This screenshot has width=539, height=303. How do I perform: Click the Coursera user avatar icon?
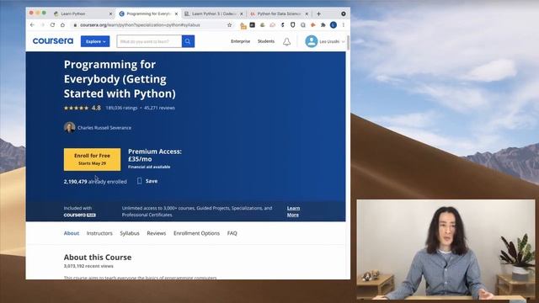(x=312, y=41)
